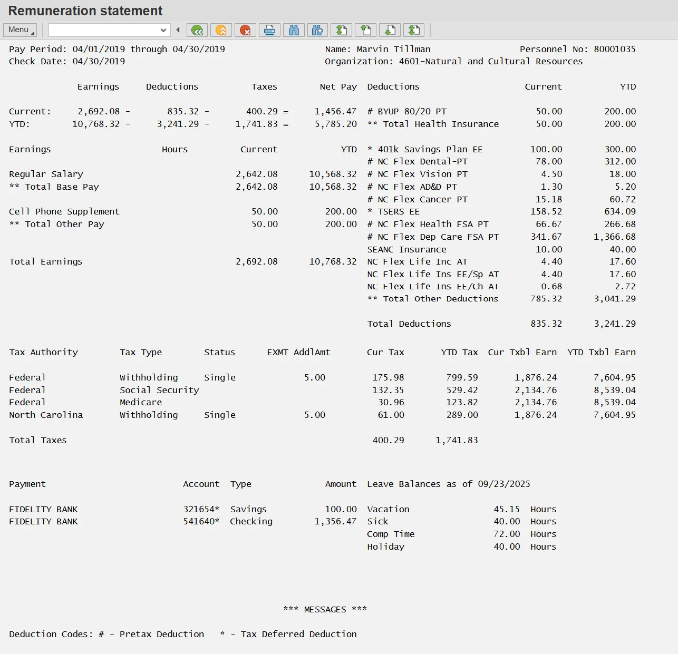
Task: Click into the command input field
Action: pyautogui.click(x=103, y=30)
